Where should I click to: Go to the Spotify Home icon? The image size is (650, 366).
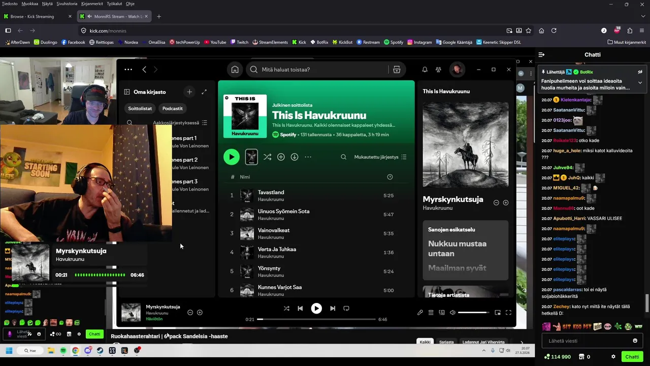(235, 70)
